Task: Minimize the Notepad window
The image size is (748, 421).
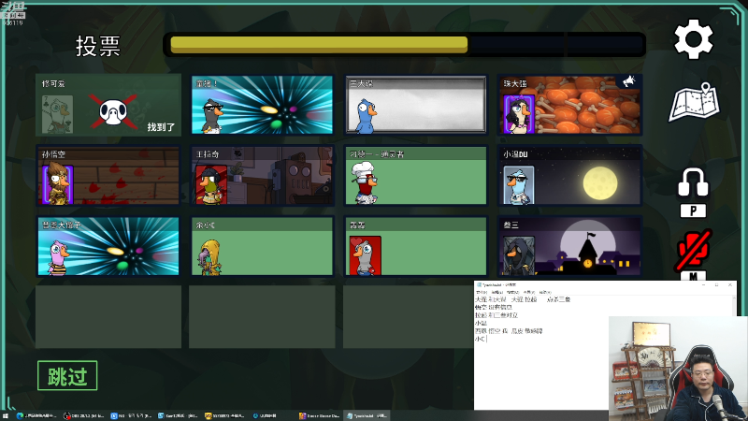Action: click(703, 284)
